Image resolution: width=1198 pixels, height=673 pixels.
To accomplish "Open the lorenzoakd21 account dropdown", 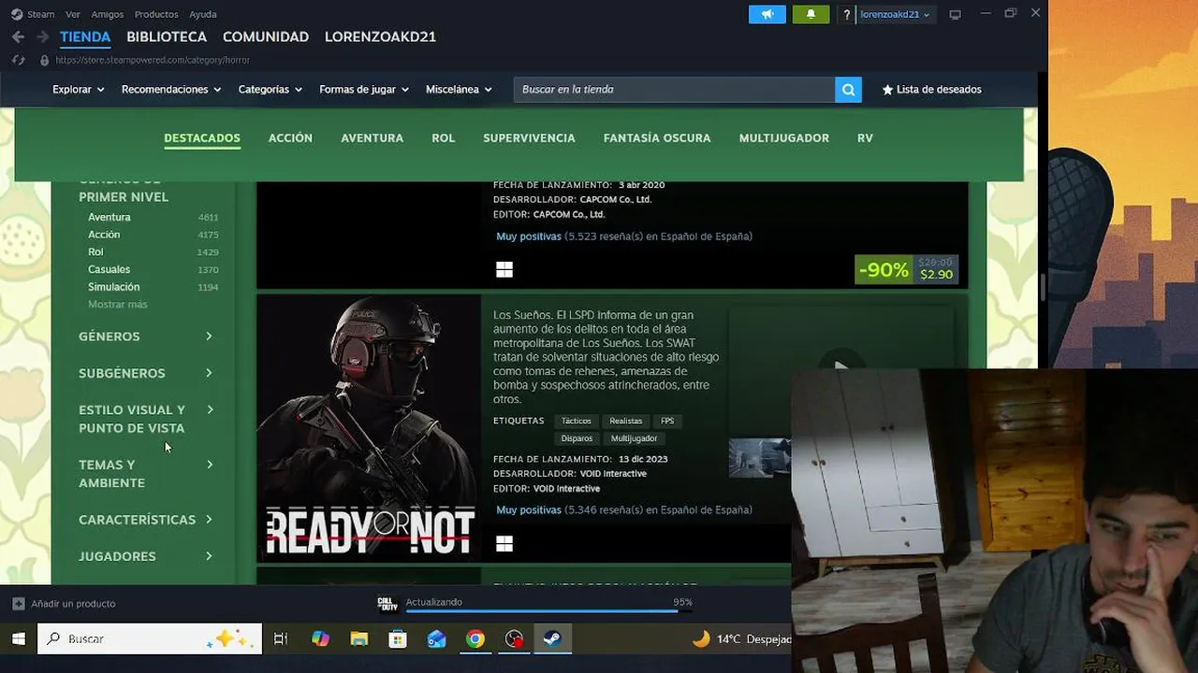I will (896, 14).
